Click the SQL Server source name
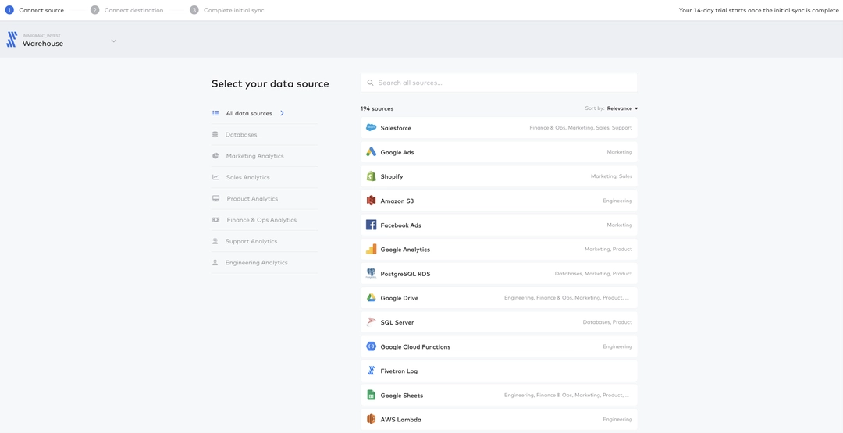This screenshot has height=433, width=843. point(397,322)
